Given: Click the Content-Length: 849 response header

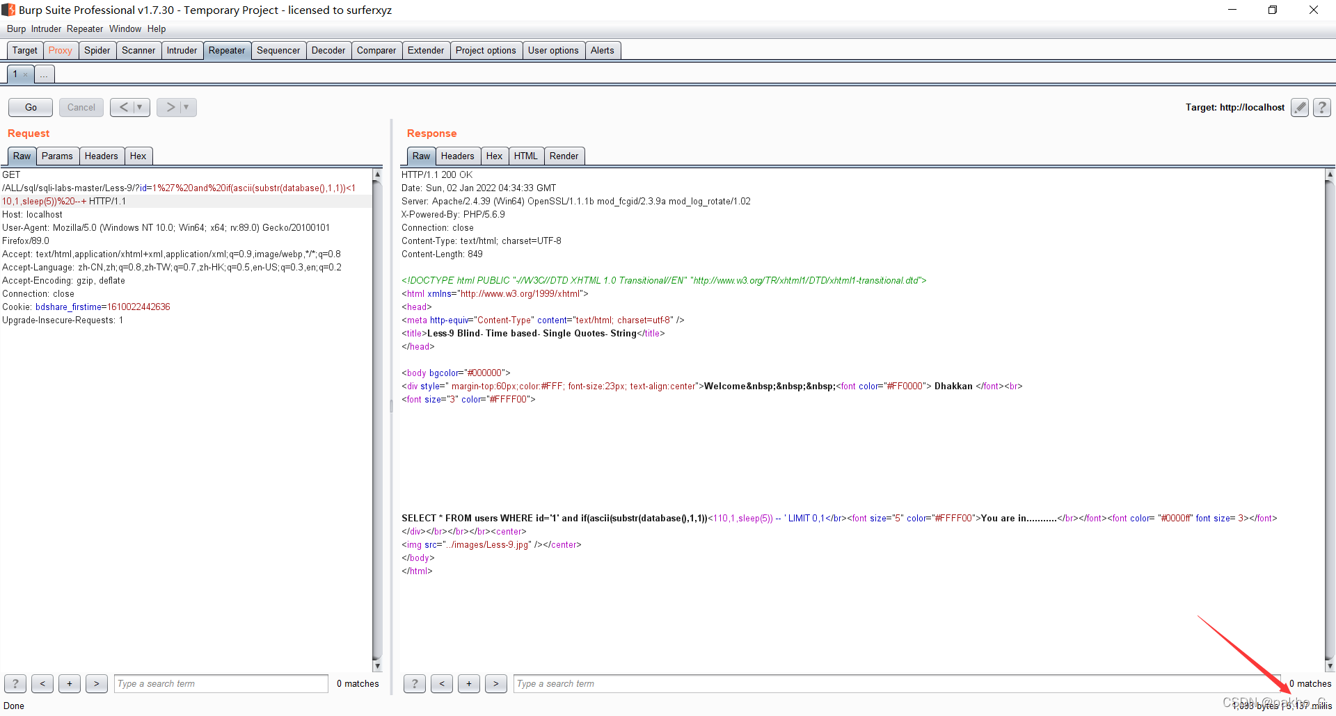Looking at the screenshot, I should 442,254.
